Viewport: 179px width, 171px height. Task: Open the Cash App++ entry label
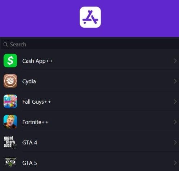click(37, 61)
